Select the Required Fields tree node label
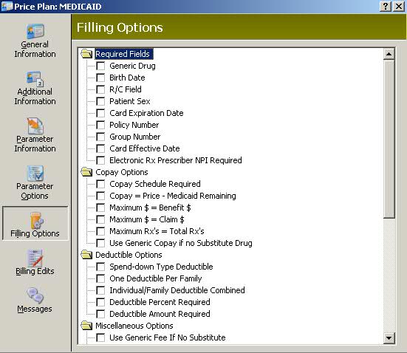407x353 pixels. (x=123, y=54)
